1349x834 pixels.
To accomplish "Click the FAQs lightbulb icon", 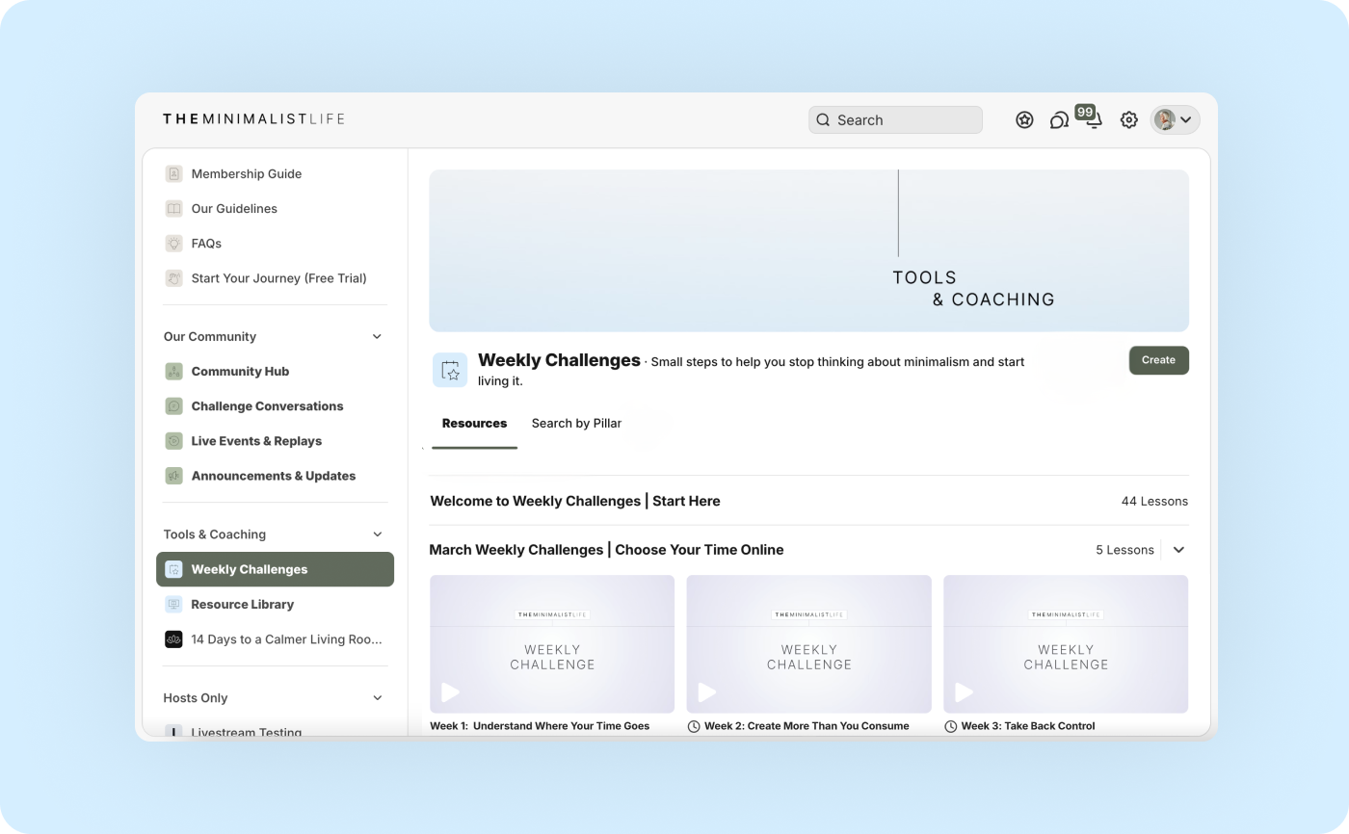I will point(173,244).
